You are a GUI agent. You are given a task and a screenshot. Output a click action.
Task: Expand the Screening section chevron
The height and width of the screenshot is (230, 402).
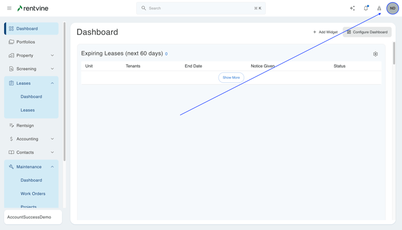[53, 69]
